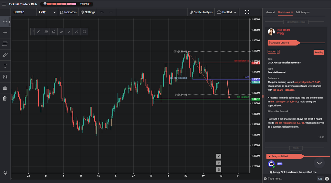Pick Fibonacci lines in floating toolbar
Image resolution: width=331 pixels, height=183 pixels.
coord(46,32)
